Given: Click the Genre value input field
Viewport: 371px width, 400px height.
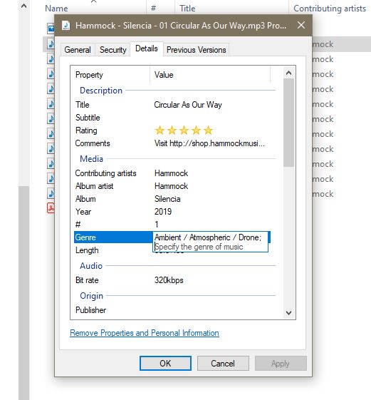Looking at the screenshot, I should click(211, 242).
